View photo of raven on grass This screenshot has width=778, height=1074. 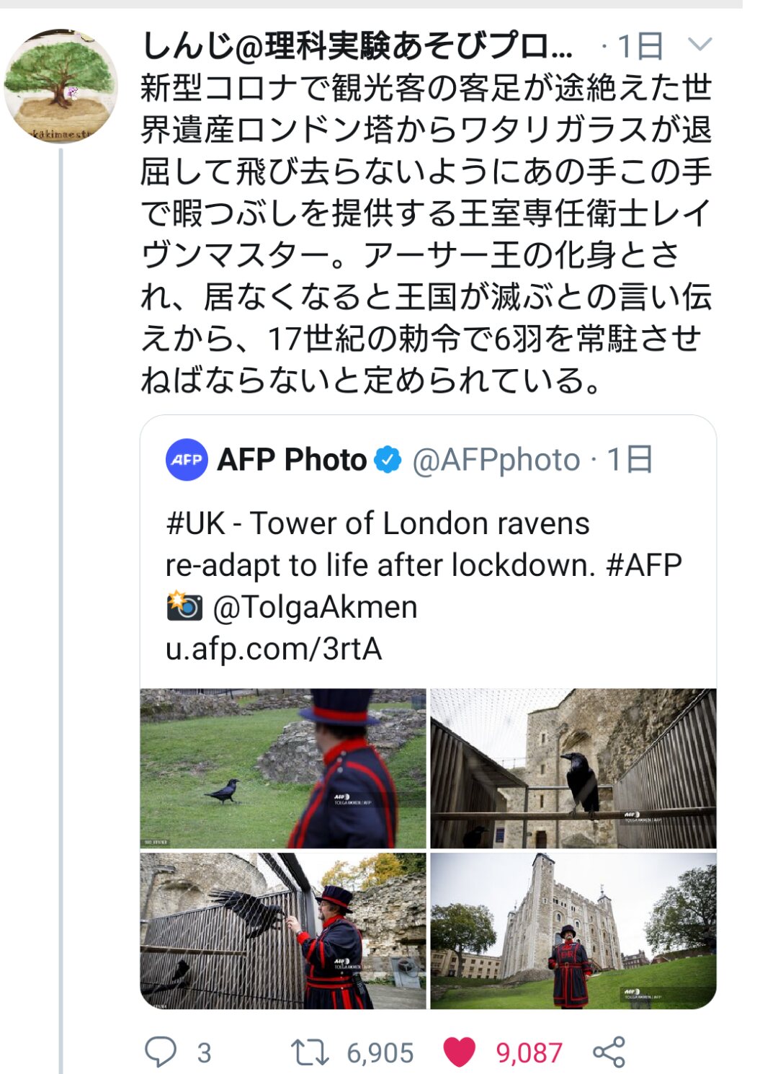(x=283, y=768)
